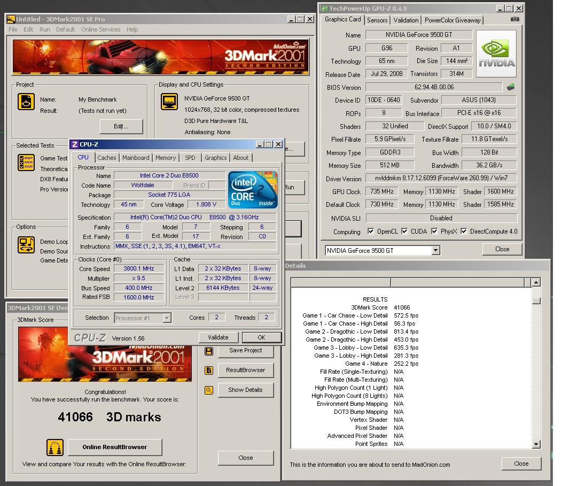
Task: Select the Graphics Card tab in GPU-Z
Action: [x=342, y=19]
